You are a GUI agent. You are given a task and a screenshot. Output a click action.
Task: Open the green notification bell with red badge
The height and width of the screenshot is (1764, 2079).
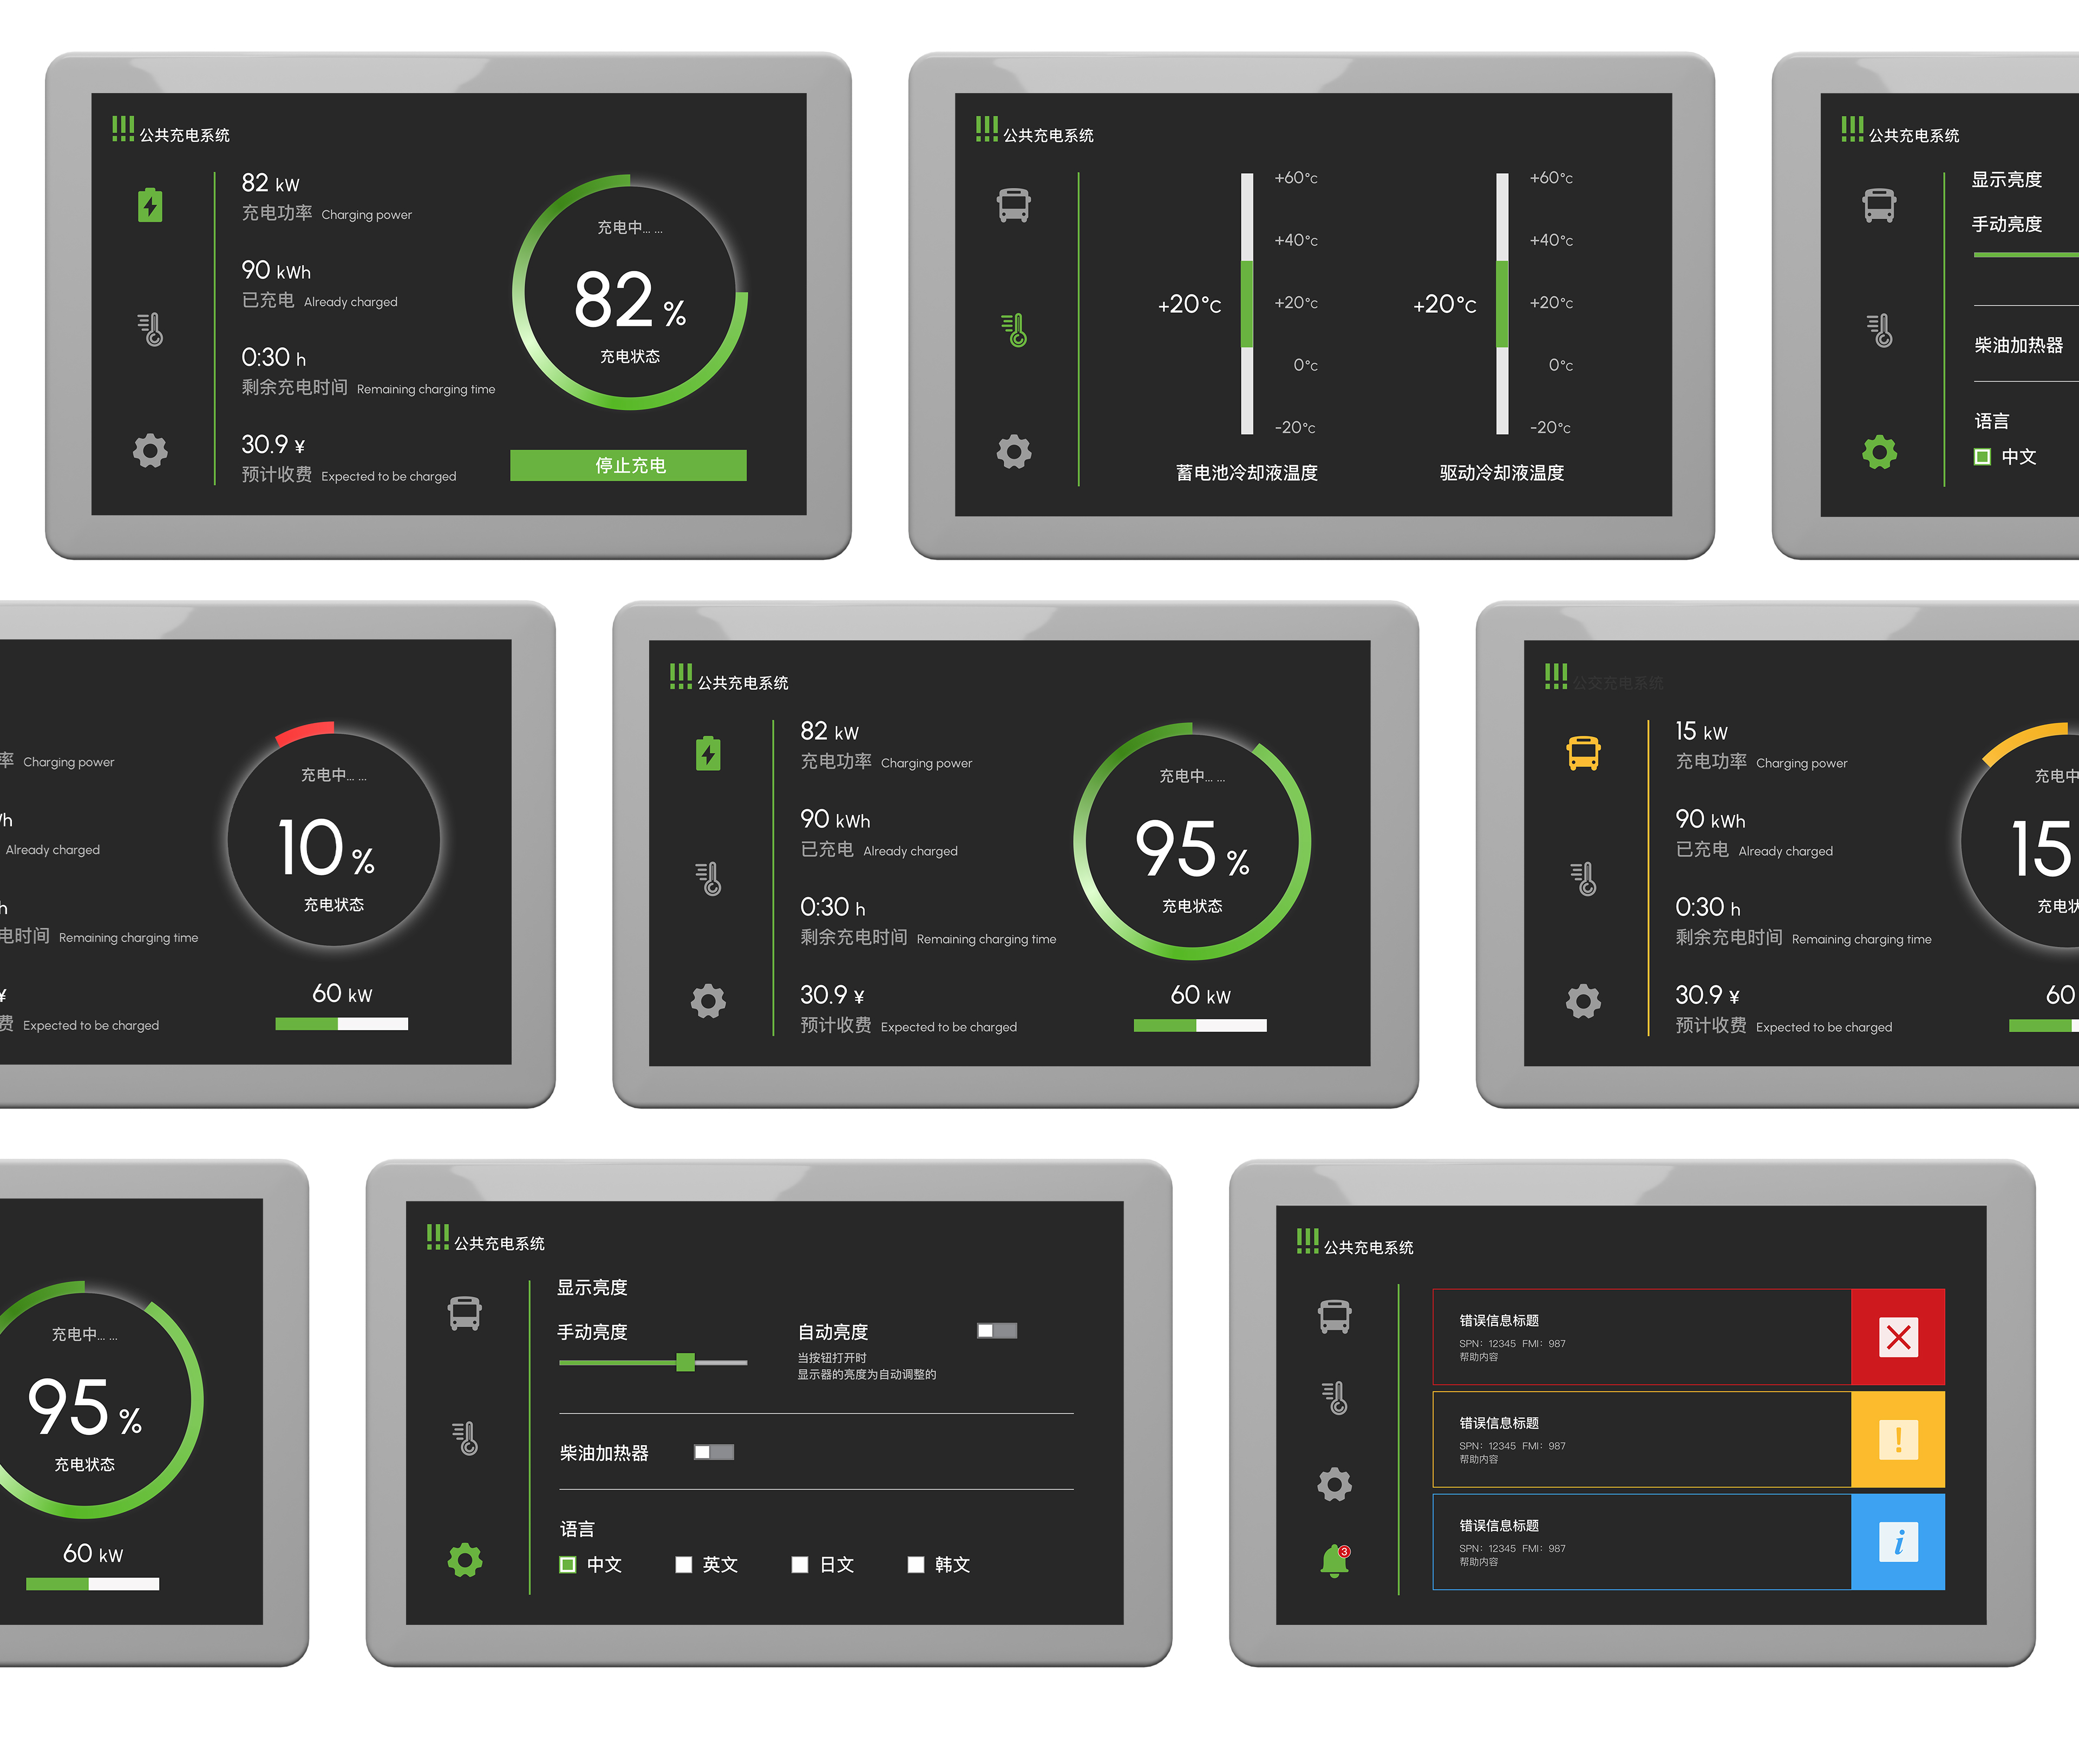[x=1334, y=1560]
